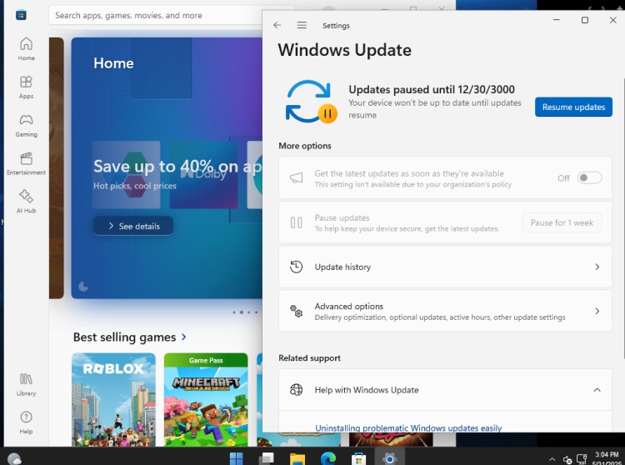The width and height of the screenshot is (625, 465).
Task: Click the weather widget on taskbar
Action: [x=14, y=459]
